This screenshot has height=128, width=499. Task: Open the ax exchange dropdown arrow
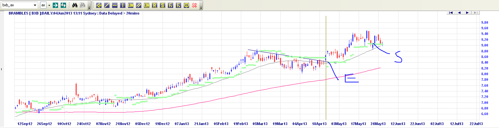click(49, 5)
